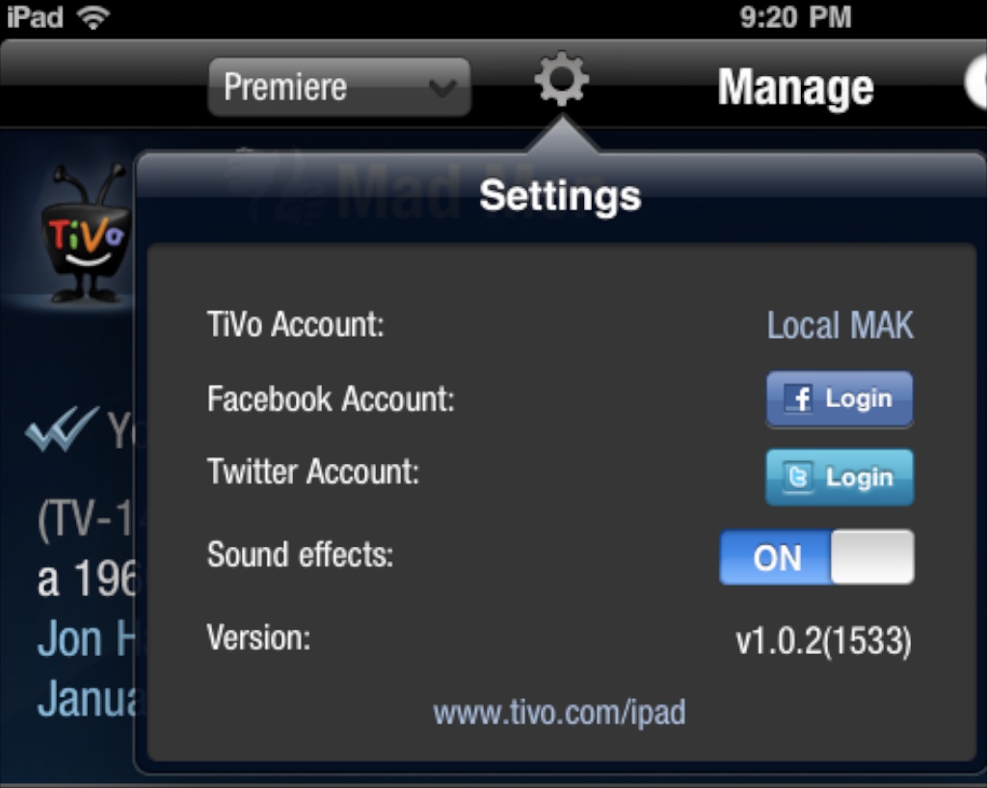Open the settings gear icon
Screen dimensions: 987x788
tap(562, 79)
